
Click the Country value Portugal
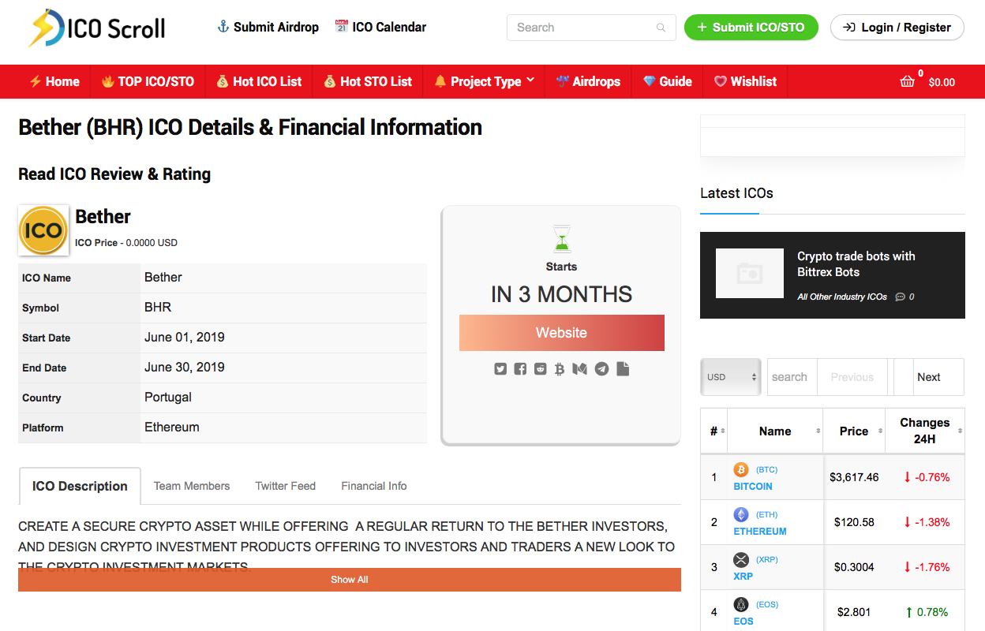click(168, 397)
